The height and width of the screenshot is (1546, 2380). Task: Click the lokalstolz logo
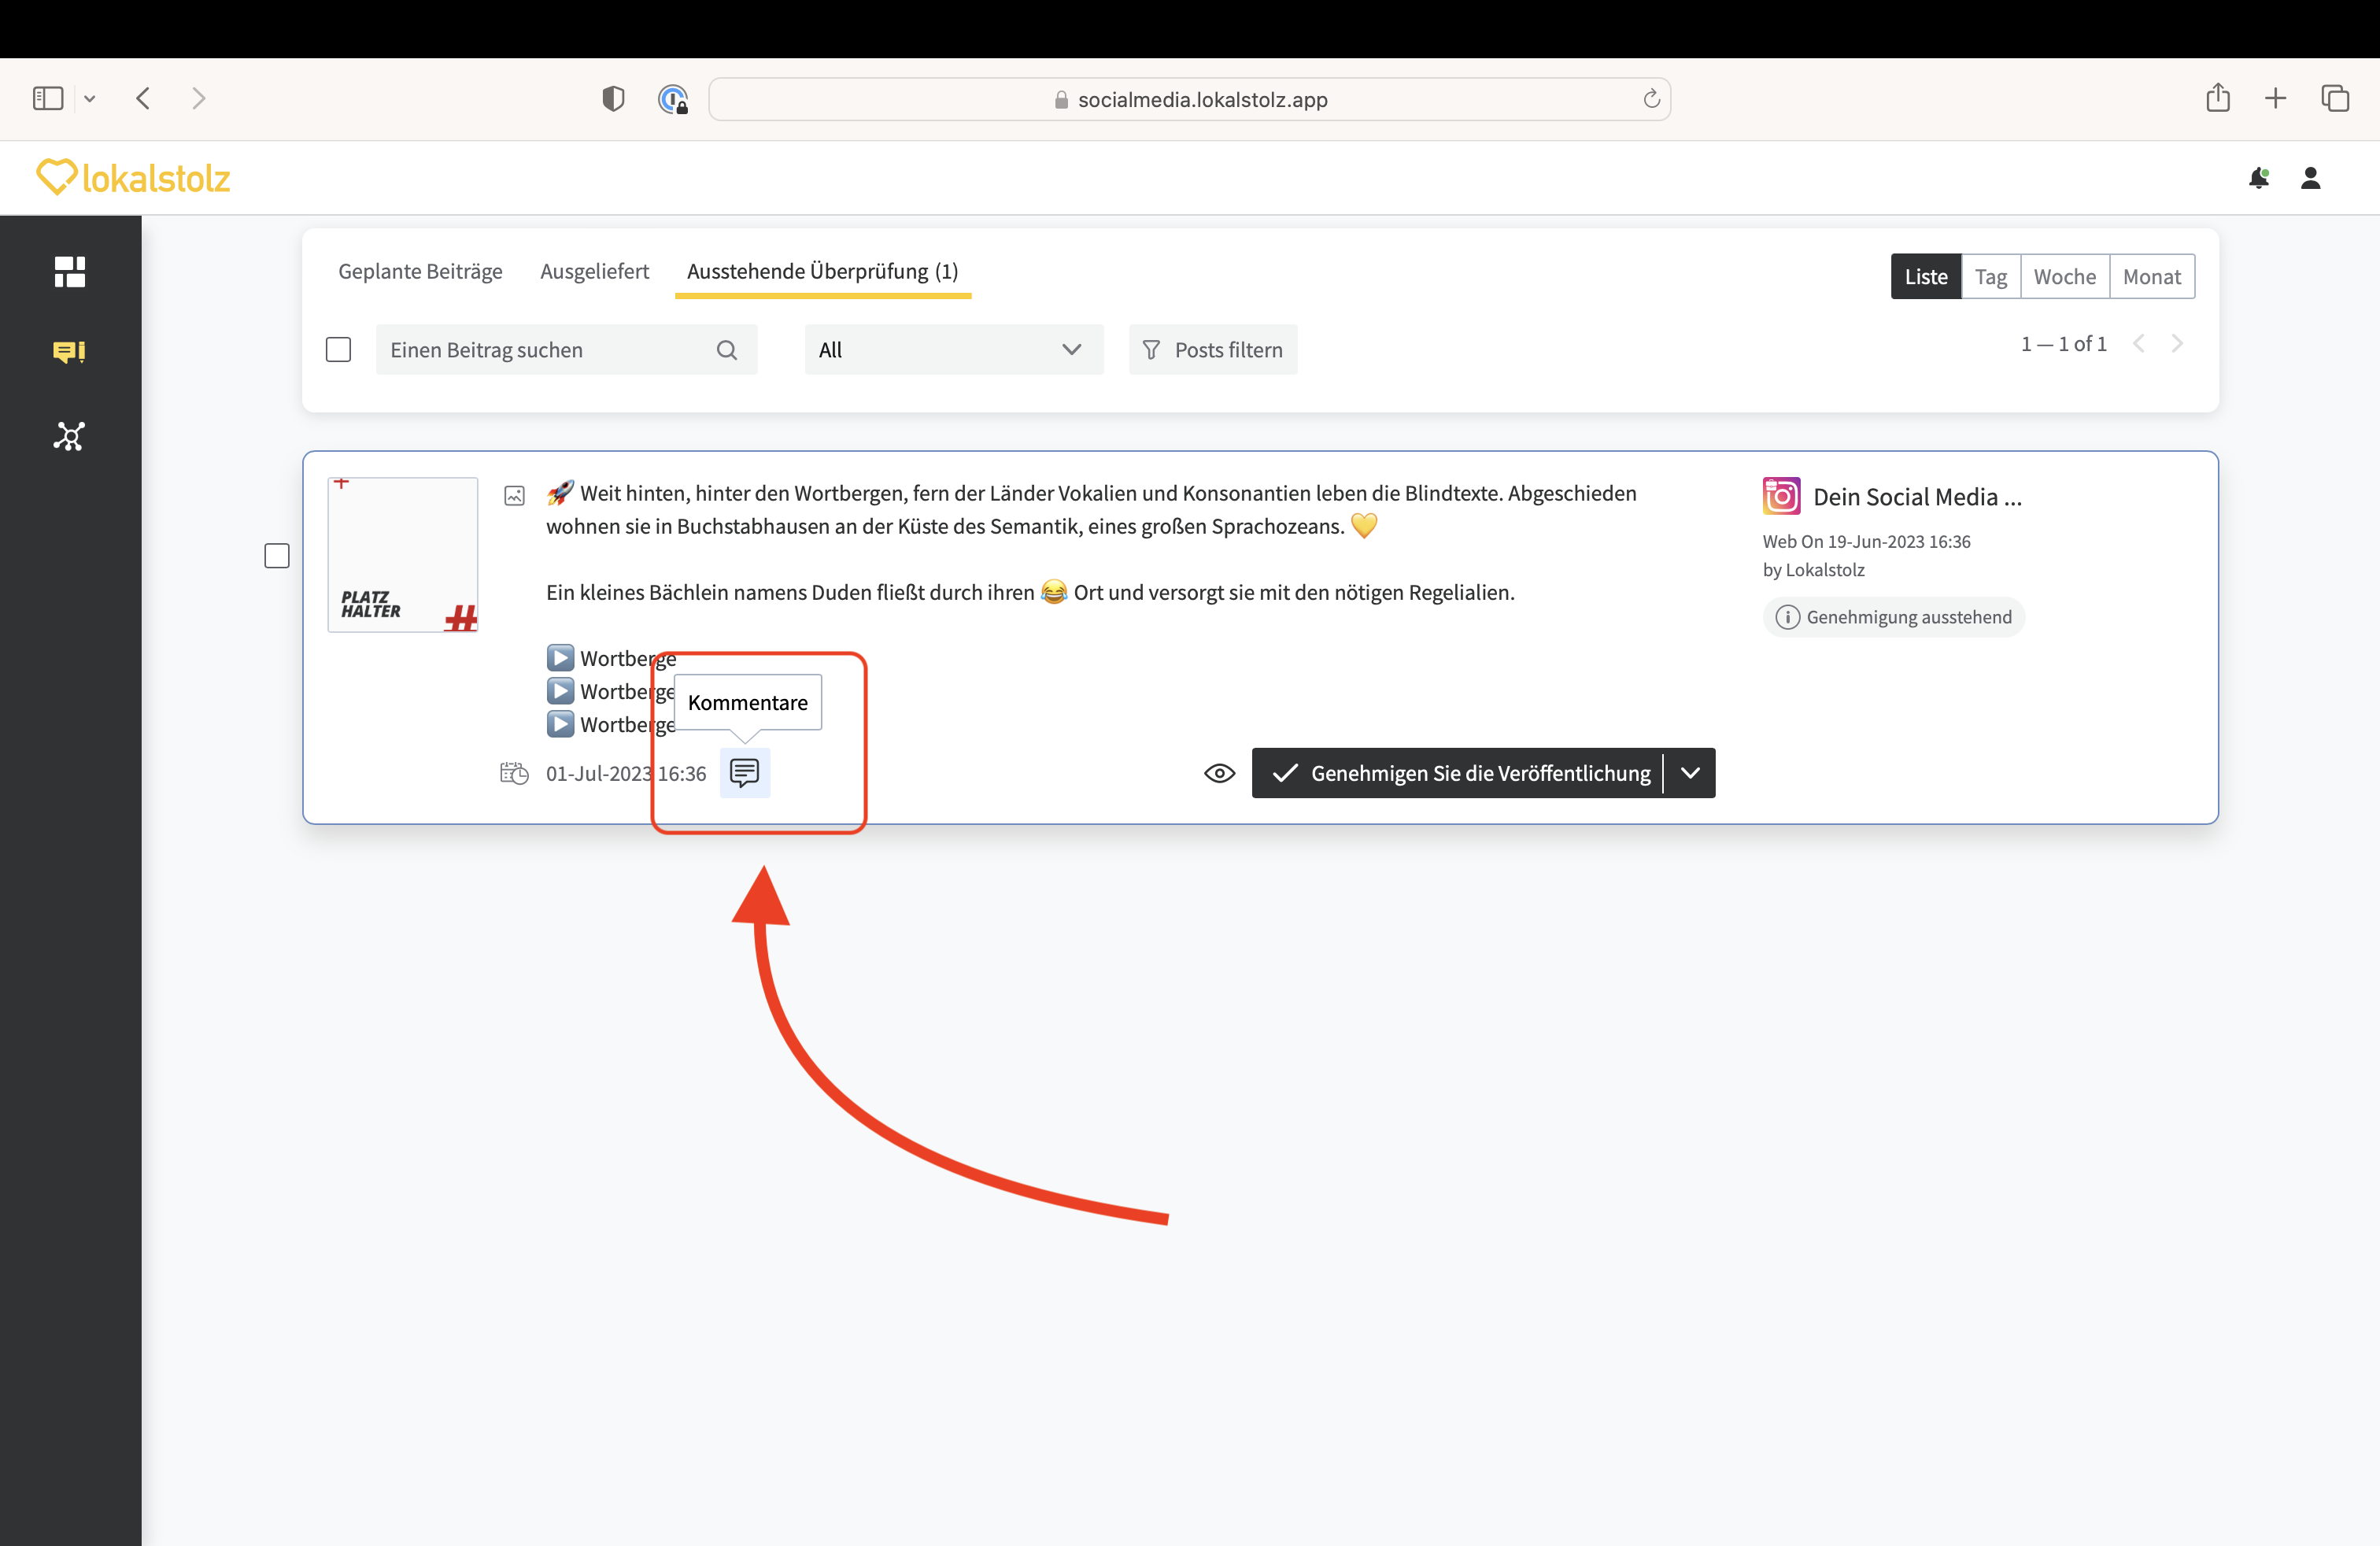133,178
